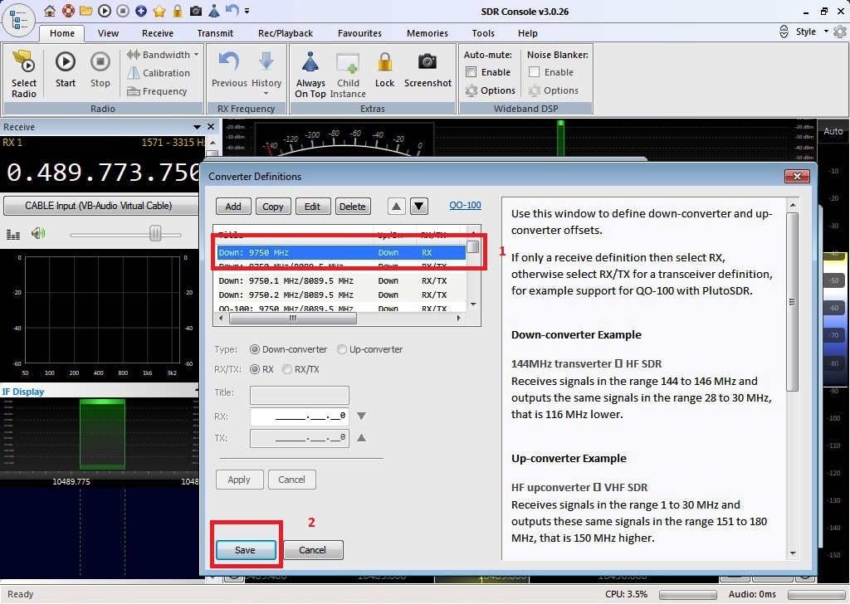The image size is (850, 604).
Task: Open the Memories ribbon tab
Action: [427, 33]
